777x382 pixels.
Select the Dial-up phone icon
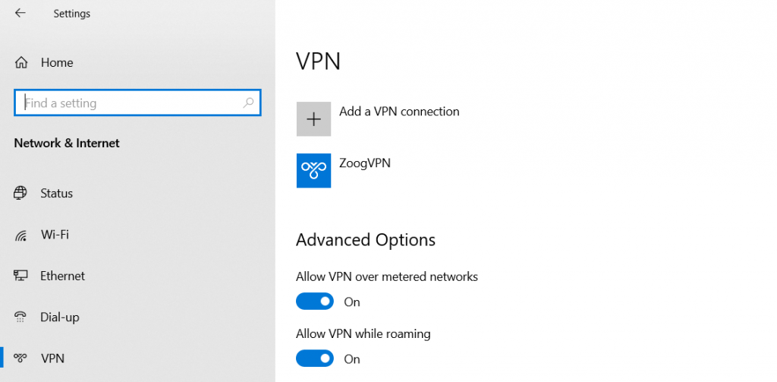click(21, 317)
